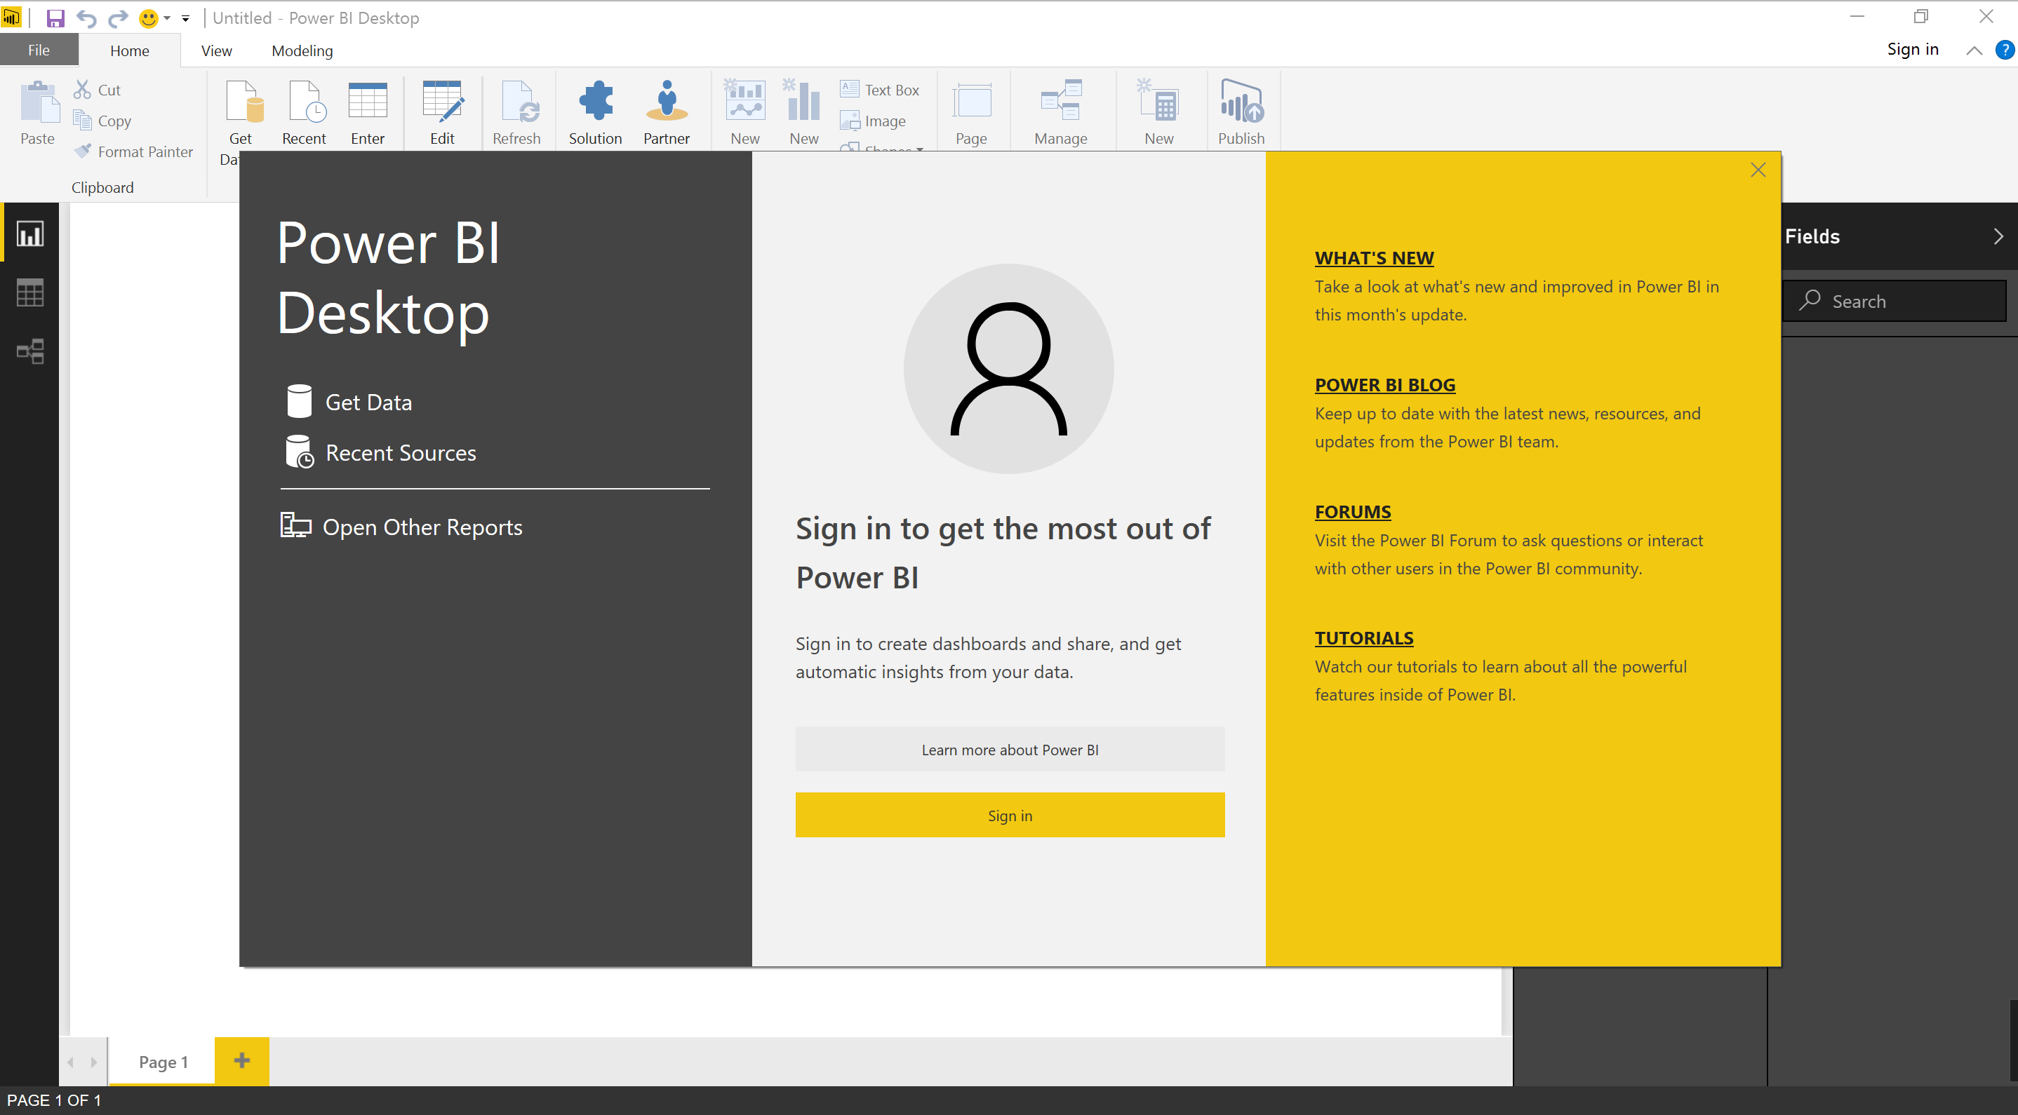Click Recent Sources in the splash screen

381,452
